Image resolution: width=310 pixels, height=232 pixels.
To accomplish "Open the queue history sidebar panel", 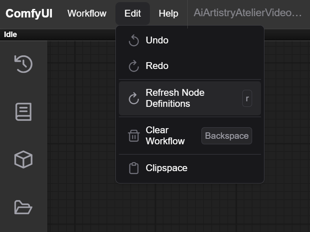I will click(x=23, y=64).
